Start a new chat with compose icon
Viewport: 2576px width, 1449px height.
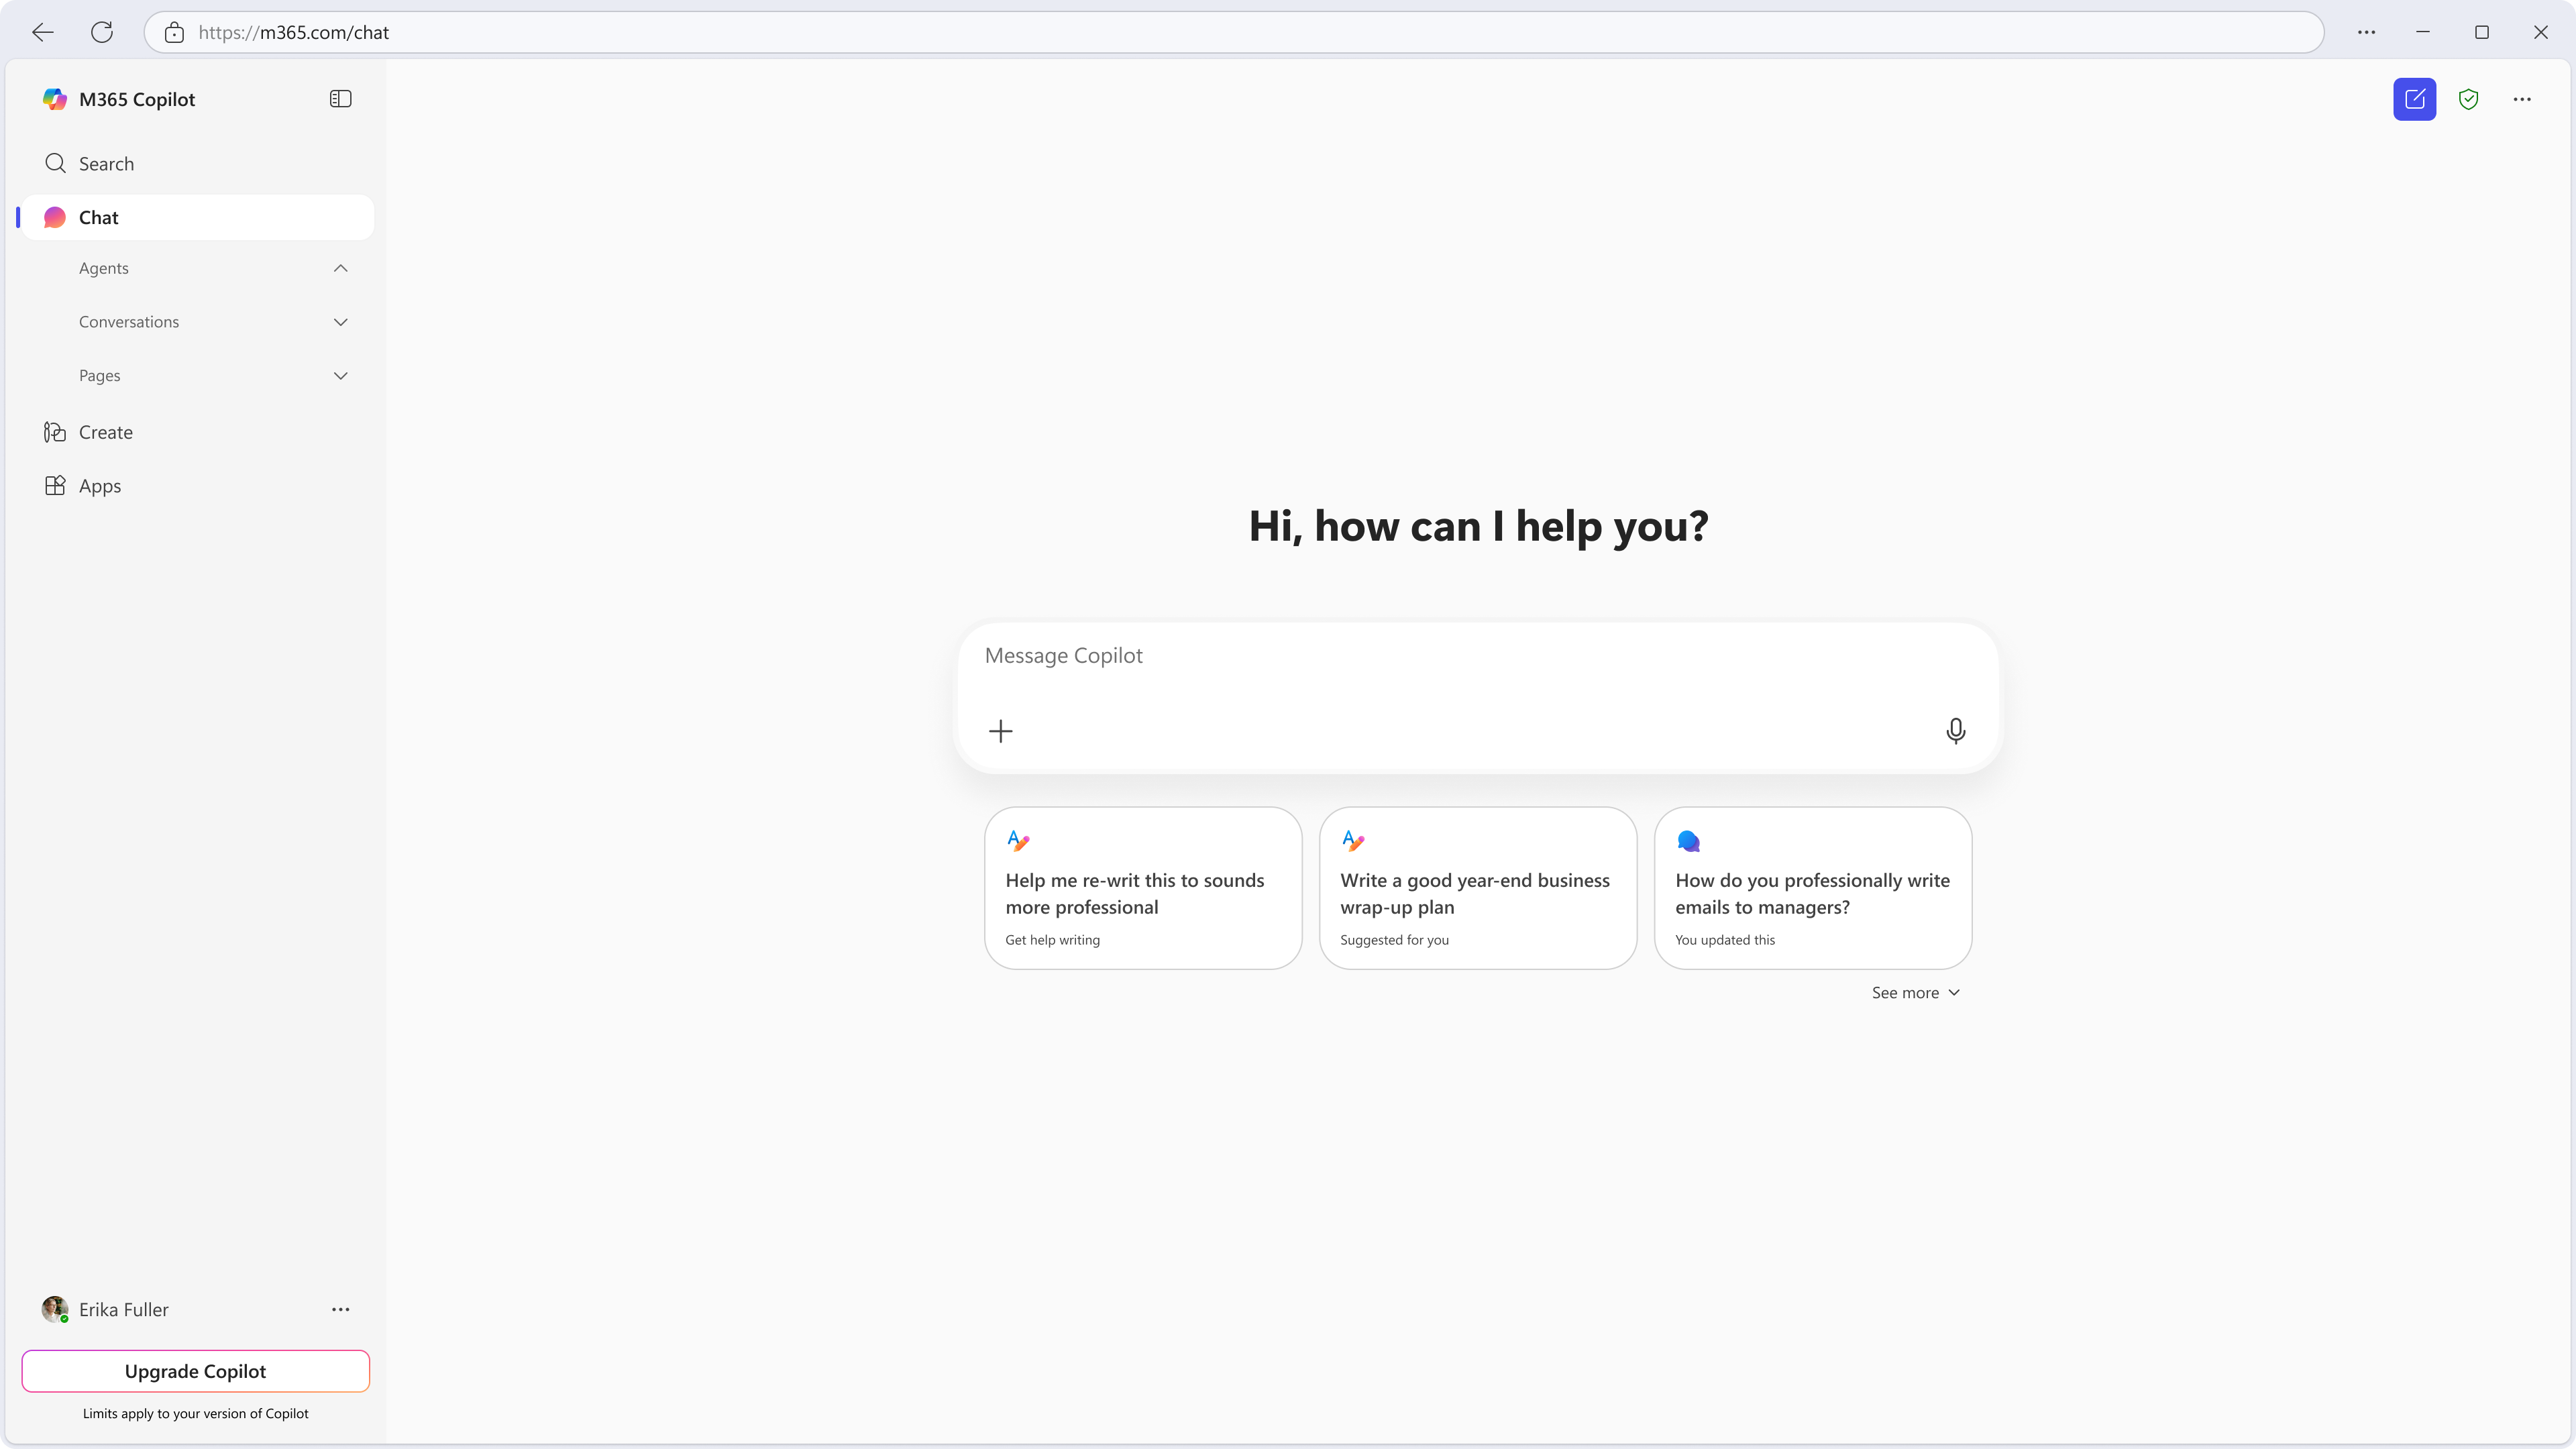tap(2414, 99)
